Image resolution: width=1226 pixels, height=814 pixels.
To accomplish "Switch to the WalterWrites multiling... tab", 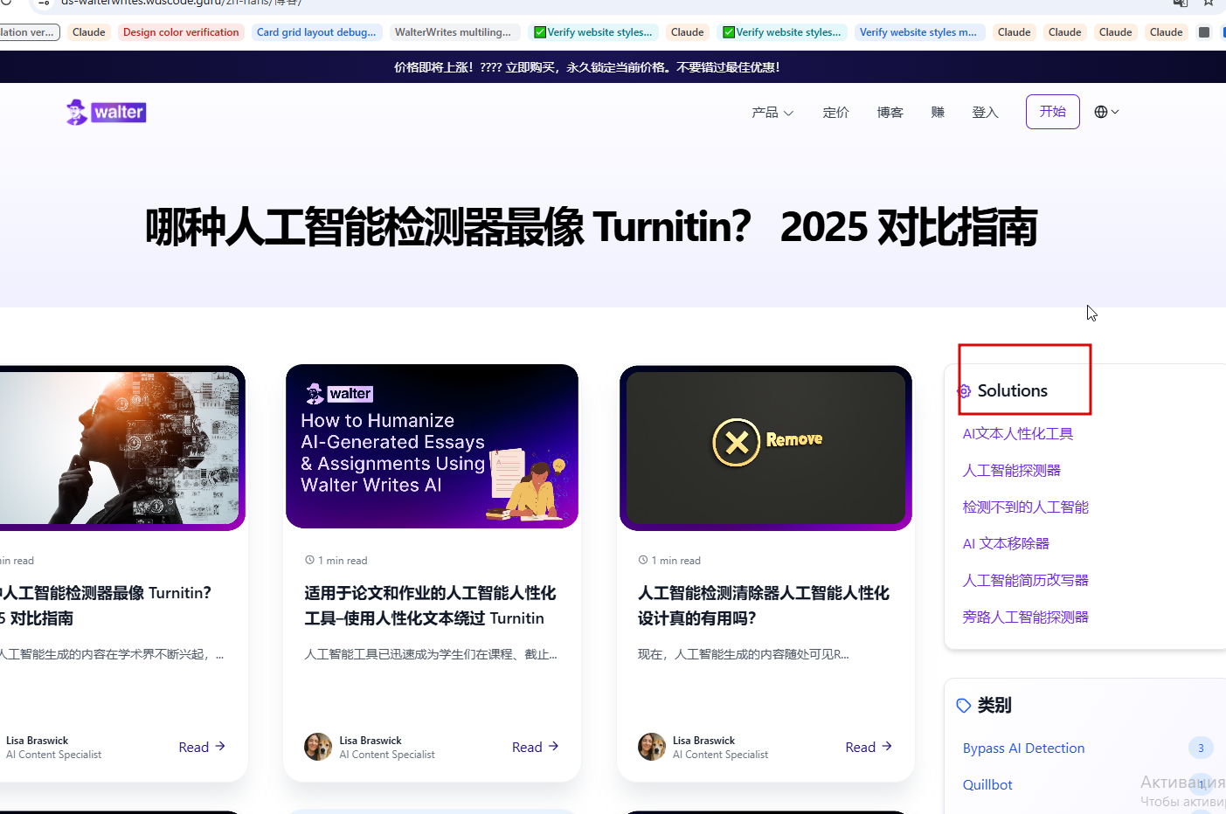I will [454, 32].
